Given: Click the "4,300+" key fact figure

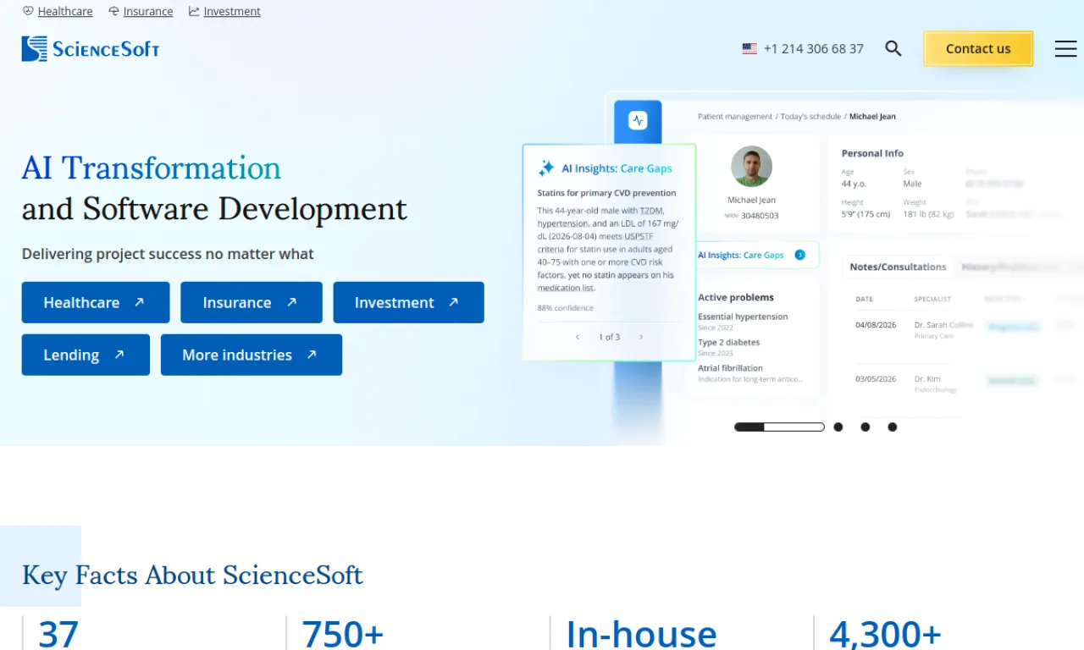Looking at the screenshot, I should point(885,634).
